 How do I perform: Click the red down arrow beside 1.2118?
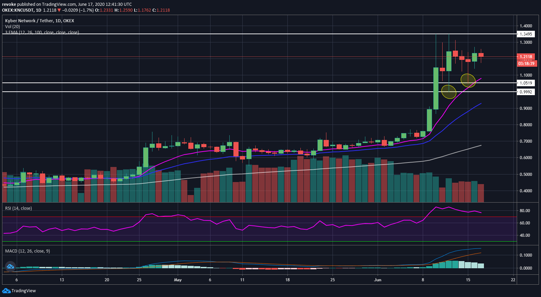(x=59, y=10)
